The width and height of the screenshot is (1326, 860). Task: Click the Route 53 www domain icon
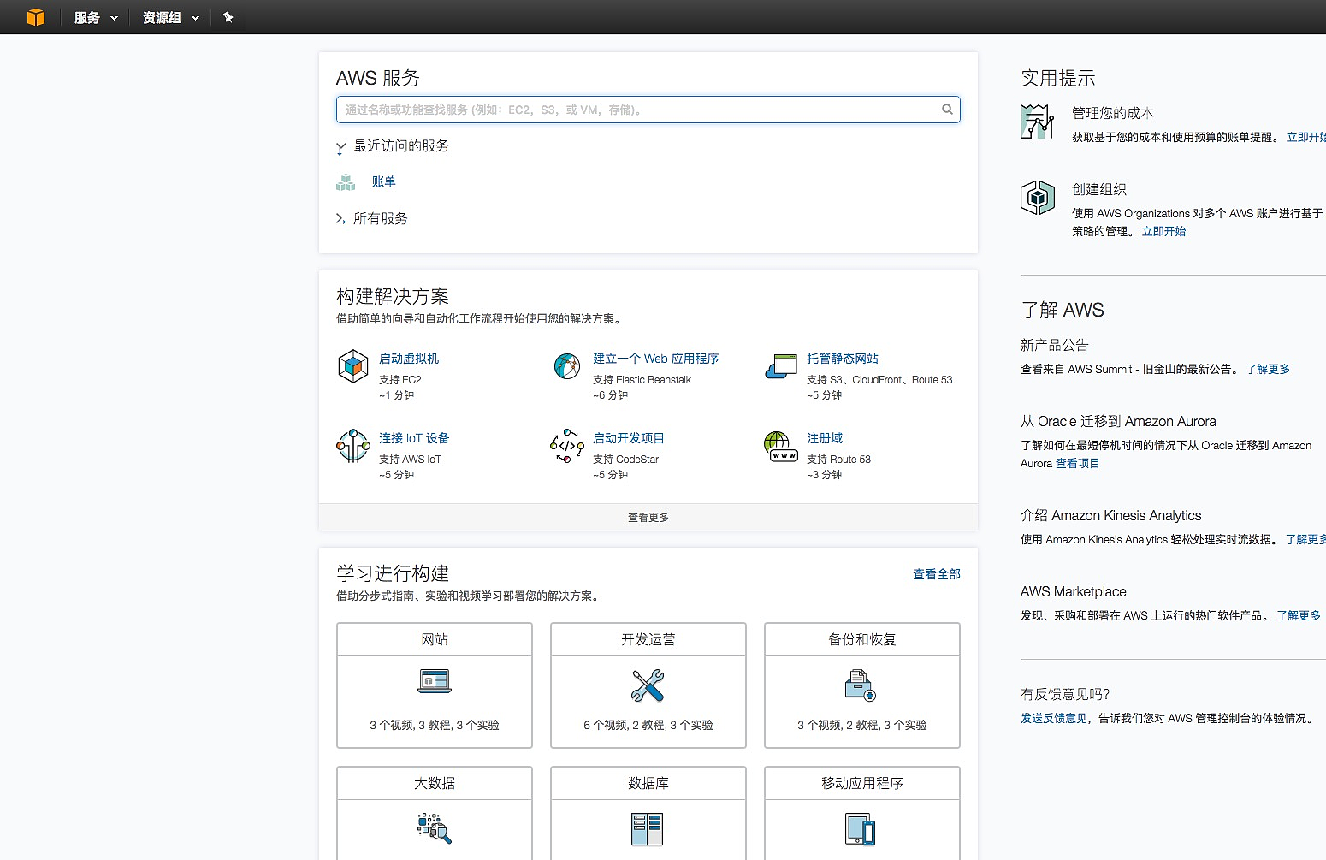pos(780,446)
